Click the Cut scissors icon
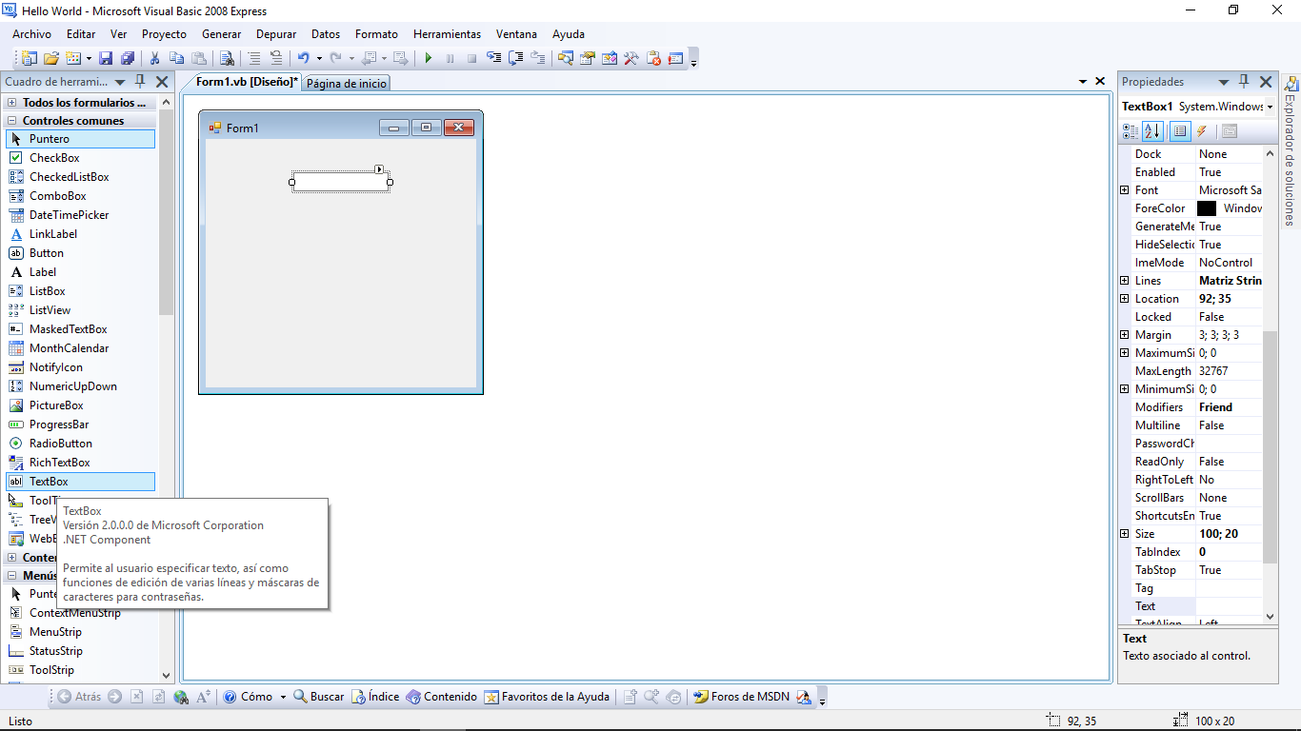 pyautogui.click(x=153, y=58)
